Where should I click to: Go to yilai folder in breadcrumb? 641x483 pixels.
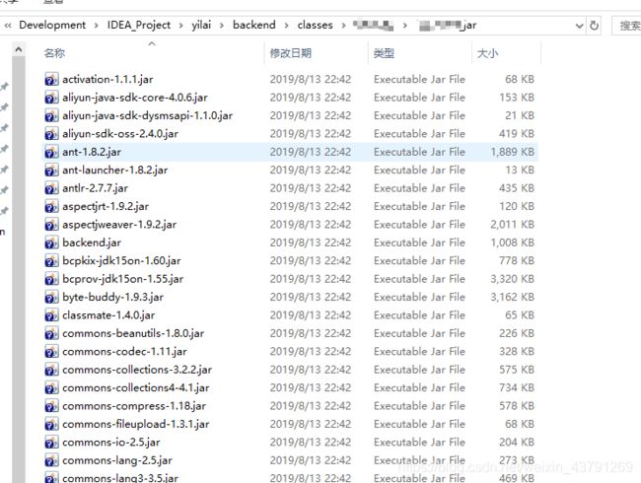pyautogui.click(x=201, y=25)
